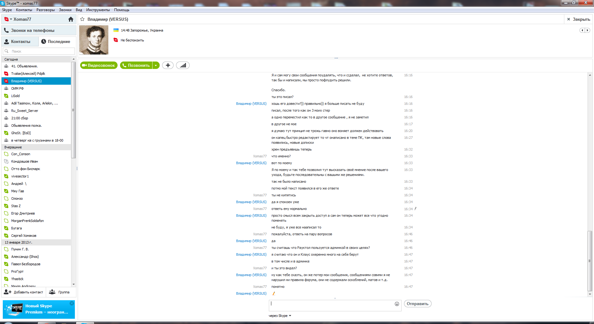Viewport: 594px width, 324px height.
Task: Click the plus add-people button
Action: (x=168, y=65)
